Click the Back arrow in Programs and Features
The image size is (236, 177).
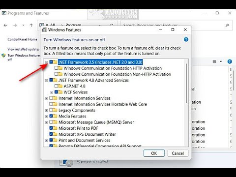coord(5,25)
